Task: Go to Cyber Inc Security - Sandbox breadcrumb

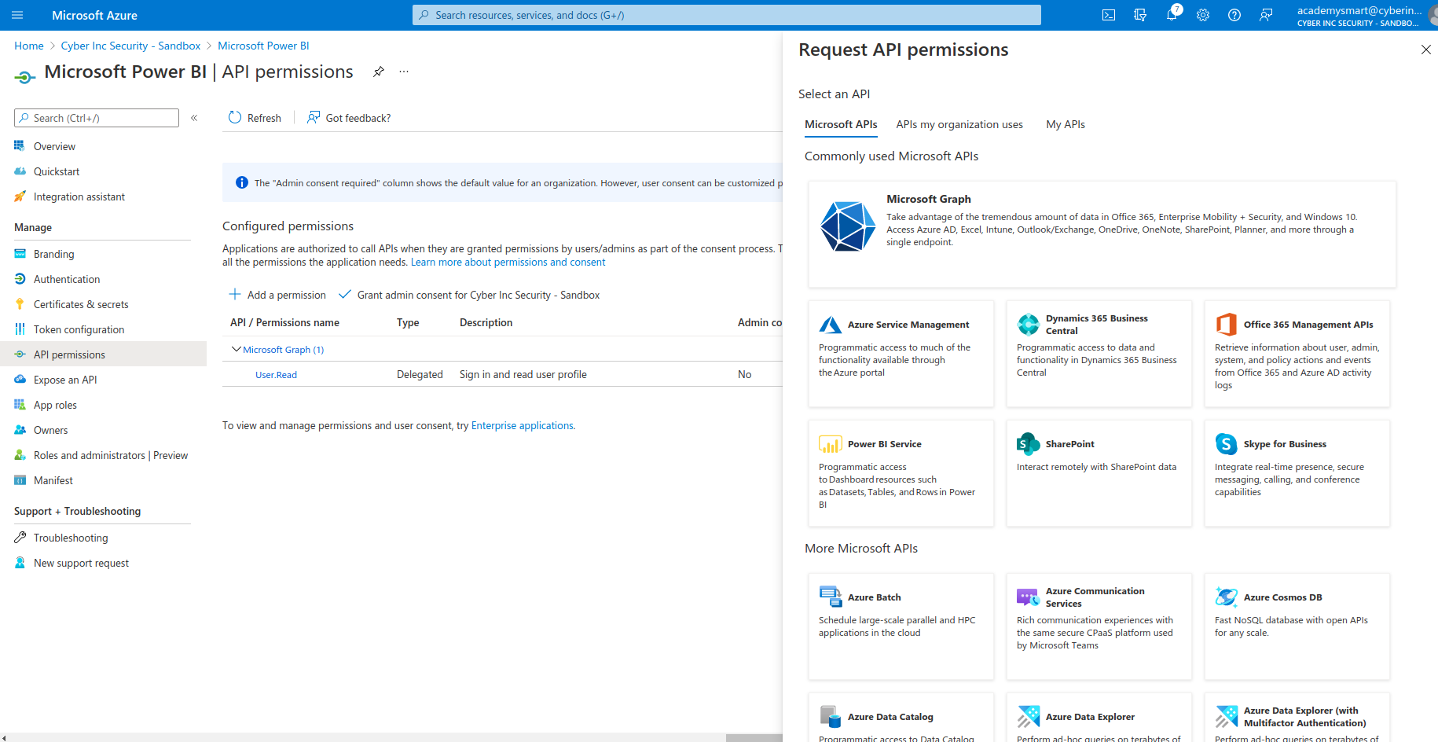Action: coord(130,46)
